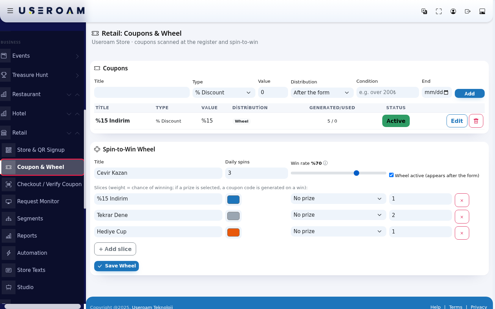Open the coupon Distribution dropdown
Screen dimensions: 495x309
coord(322,92)
